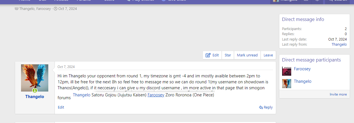Mark the conversation as unread
The height and width of the screenshot is (123, 354).
click(x=247, y=55)
